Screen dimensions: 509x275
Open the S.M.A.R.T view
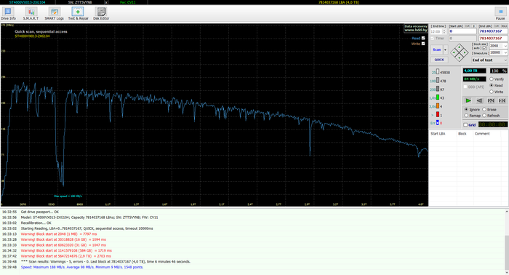pyautogui.click(x=31, y=14)
